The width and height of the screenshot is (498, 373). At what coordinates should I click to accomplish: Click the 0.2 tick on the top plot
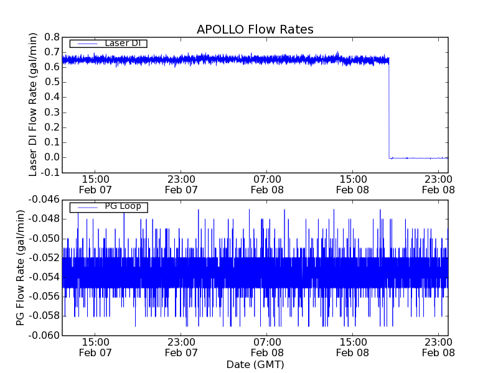[x=52, y=127]
